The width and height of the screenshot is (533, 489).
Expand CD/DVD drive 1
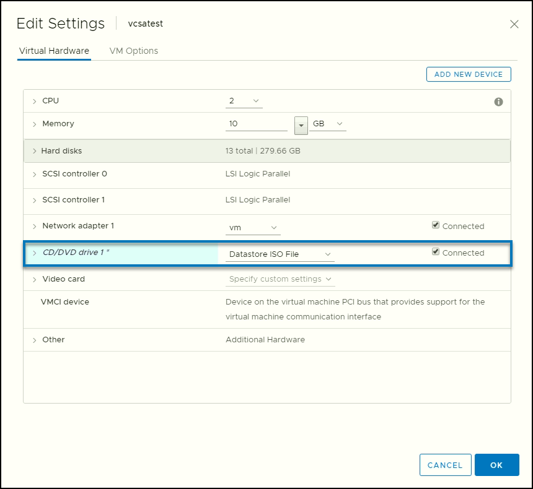click(35, 253)
